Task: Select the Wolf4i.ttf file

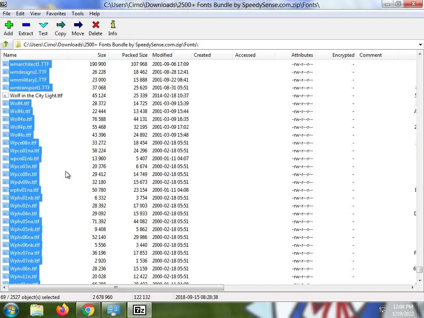Action: tap(20, 111)
